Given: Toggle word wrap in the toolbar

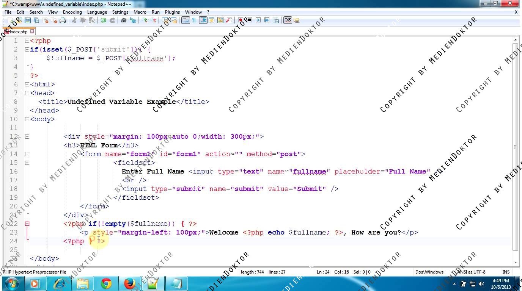Looking at the screenshot, I should click(186, 20).
